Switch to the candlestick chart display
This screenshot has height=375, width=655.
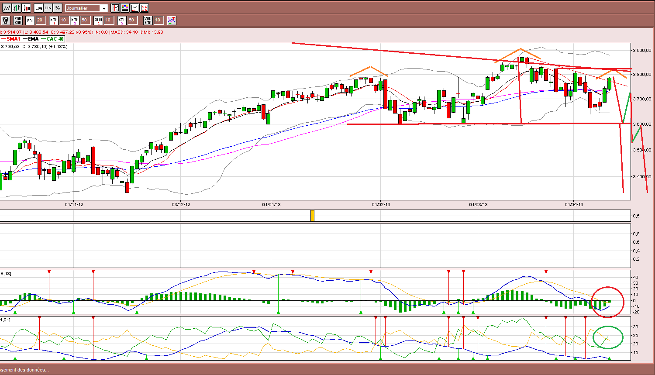coord(27,8)
